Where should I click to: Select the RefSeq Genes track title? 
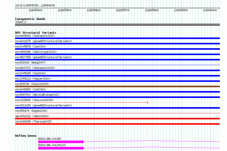coord(26,136)
